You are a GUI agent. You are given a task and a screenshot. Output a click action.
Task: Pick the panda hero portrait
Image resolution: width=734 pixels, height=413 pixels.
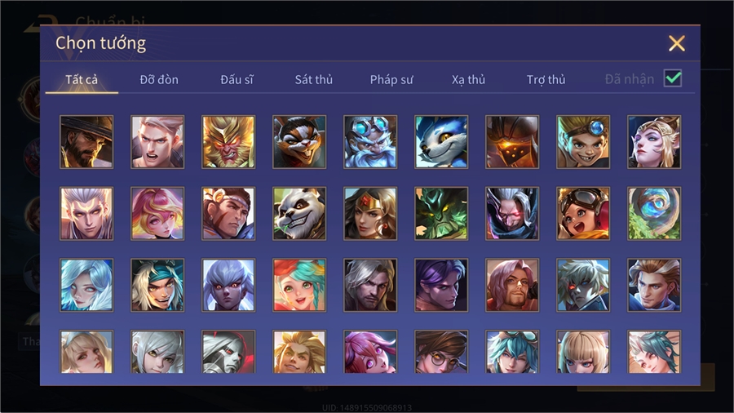[x=299, y=214]
